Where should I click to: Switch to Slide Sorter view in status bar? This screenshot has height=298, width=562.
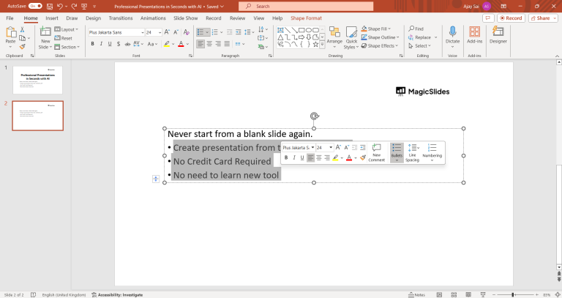(x=454, y=295)
